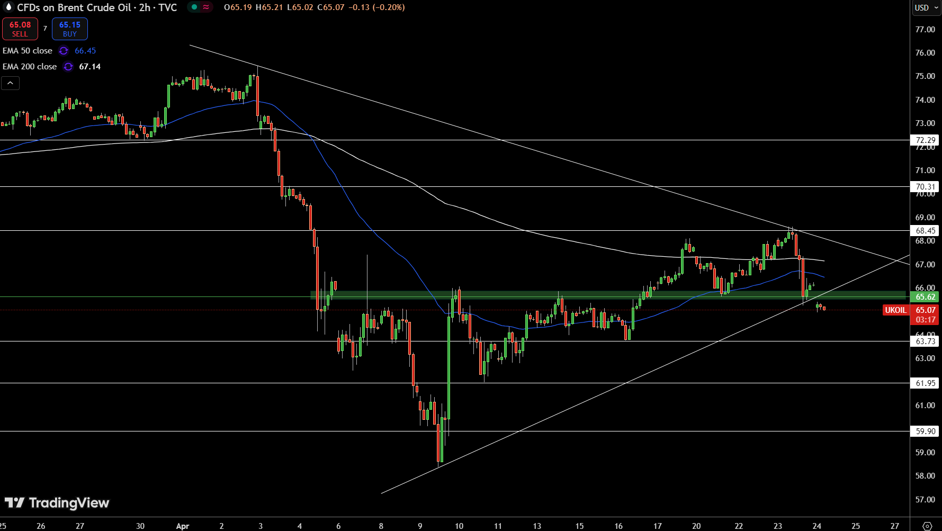
Task: Click date 24 on the time axis
Action: coord(817,526)
